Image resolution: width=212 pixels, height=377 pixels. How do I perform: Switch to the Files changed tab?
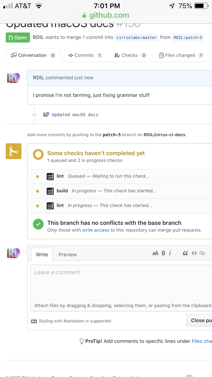pos(181,55)
